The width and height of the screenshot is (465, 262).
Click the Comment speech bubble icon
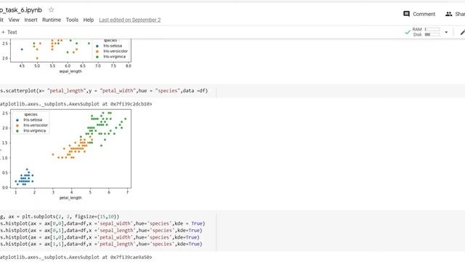(407, 14)
